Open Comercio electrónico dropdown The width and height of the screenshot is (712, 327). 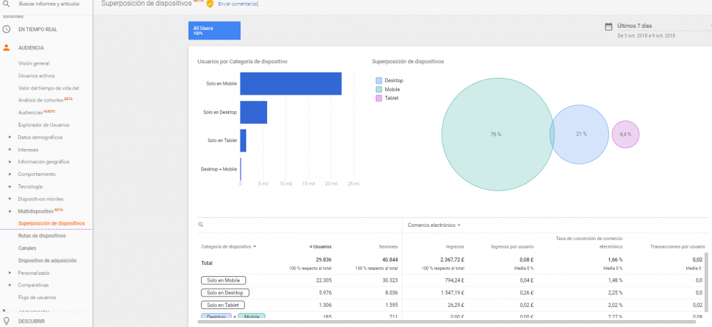tap(434, 225)
